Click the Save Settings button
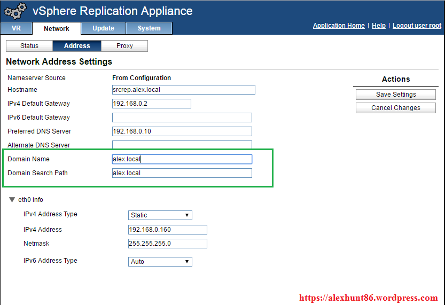Image resolution: width=445 pixels, height=305 pixels. (396, 95)
